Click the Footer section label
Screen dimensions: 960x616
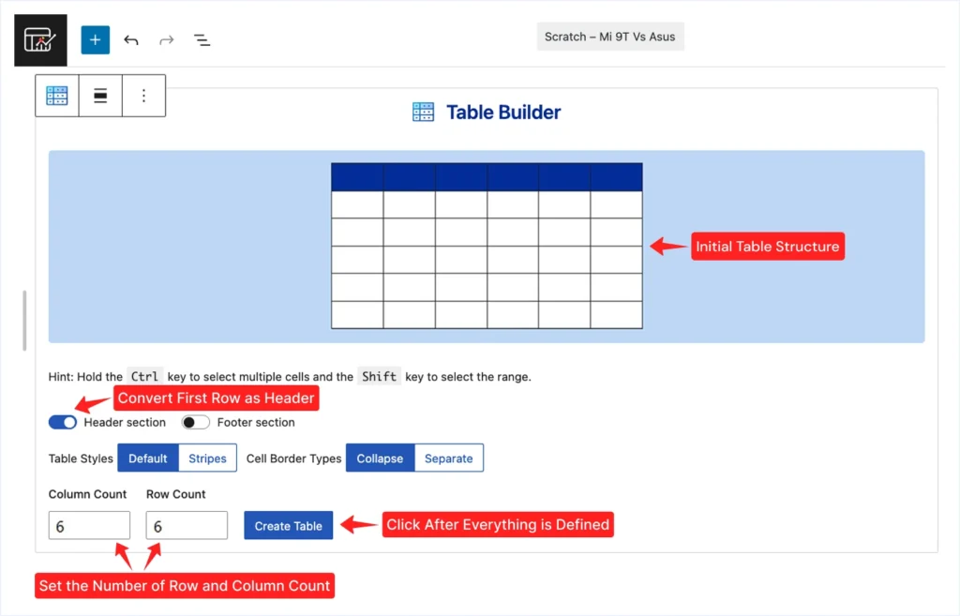256,423
